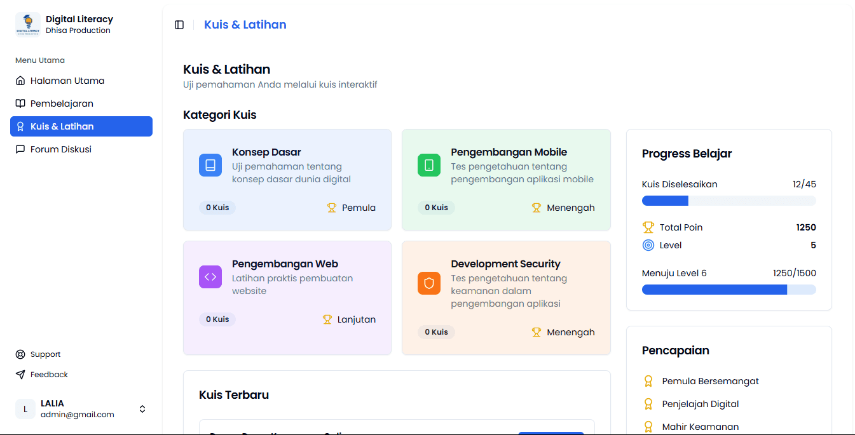The width and height of the screenshot is (855, 435).
Task: Click the Pemula Bersemangat medal icon
Action: pyautogui.click(x=648, y=381)
